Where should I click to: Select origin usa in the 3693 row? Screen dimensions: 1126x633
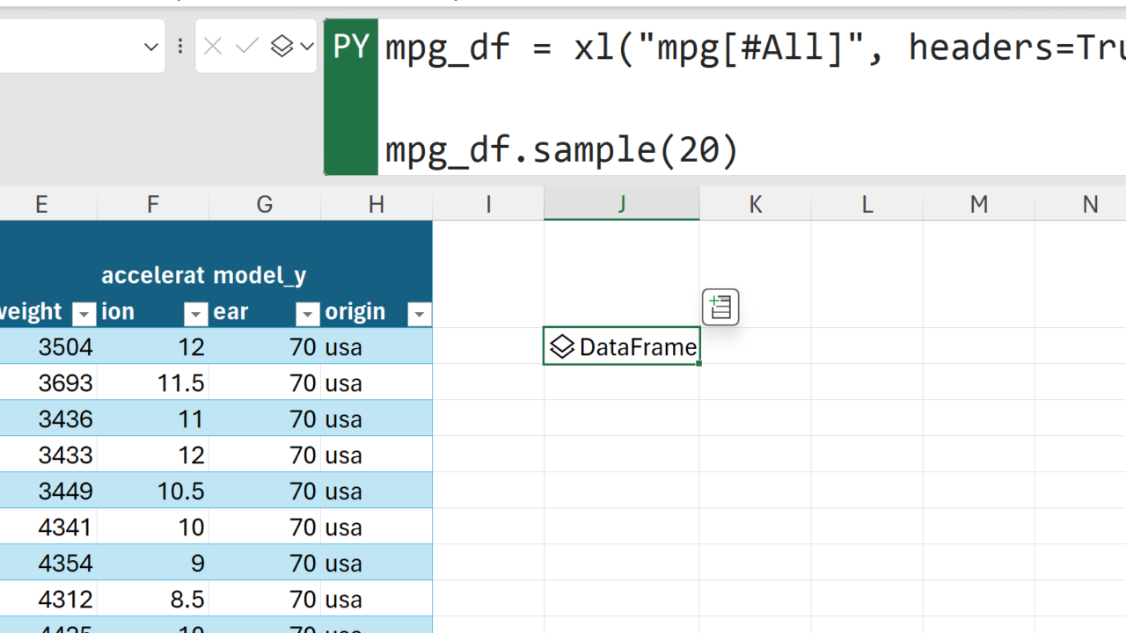[377, 382]
